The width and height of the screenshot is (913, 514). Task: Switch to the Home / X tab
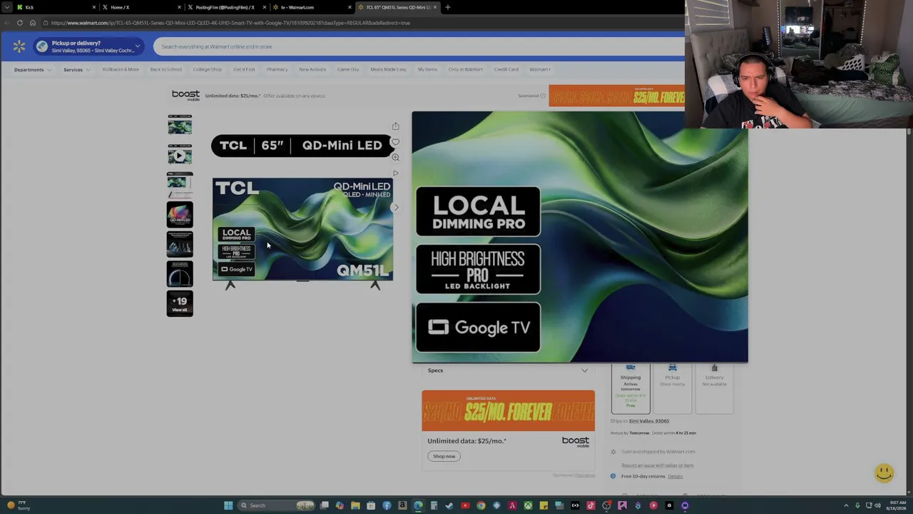[x=141, y=7]
